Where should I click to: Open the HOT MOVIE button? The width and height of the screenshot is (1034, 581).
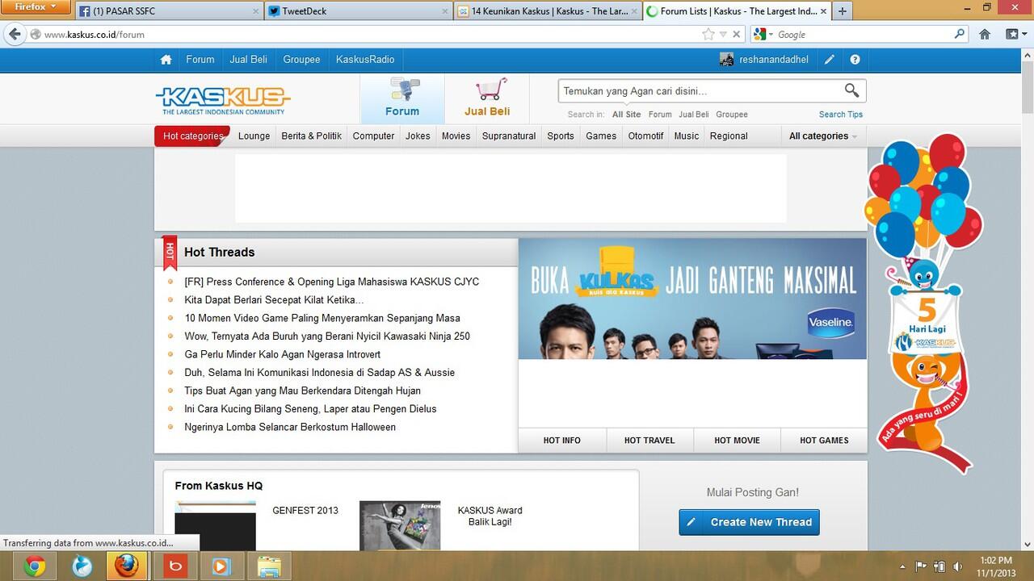coord(737,441)
